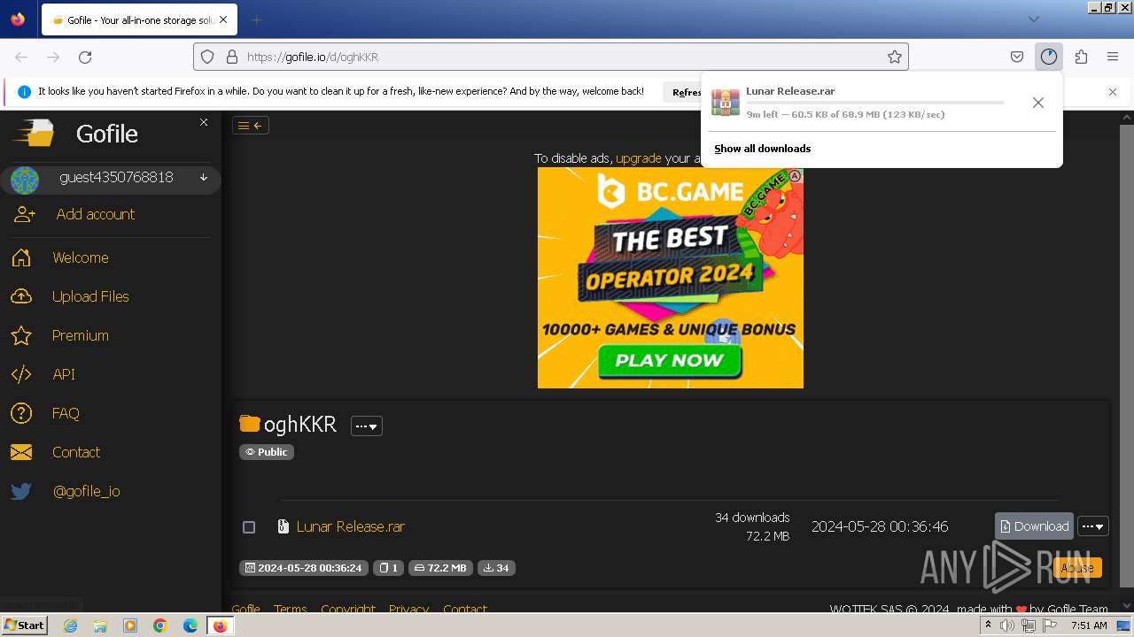List all tabs dropdown arrow
The image size is (1134, 637).
click(1034, 19)
